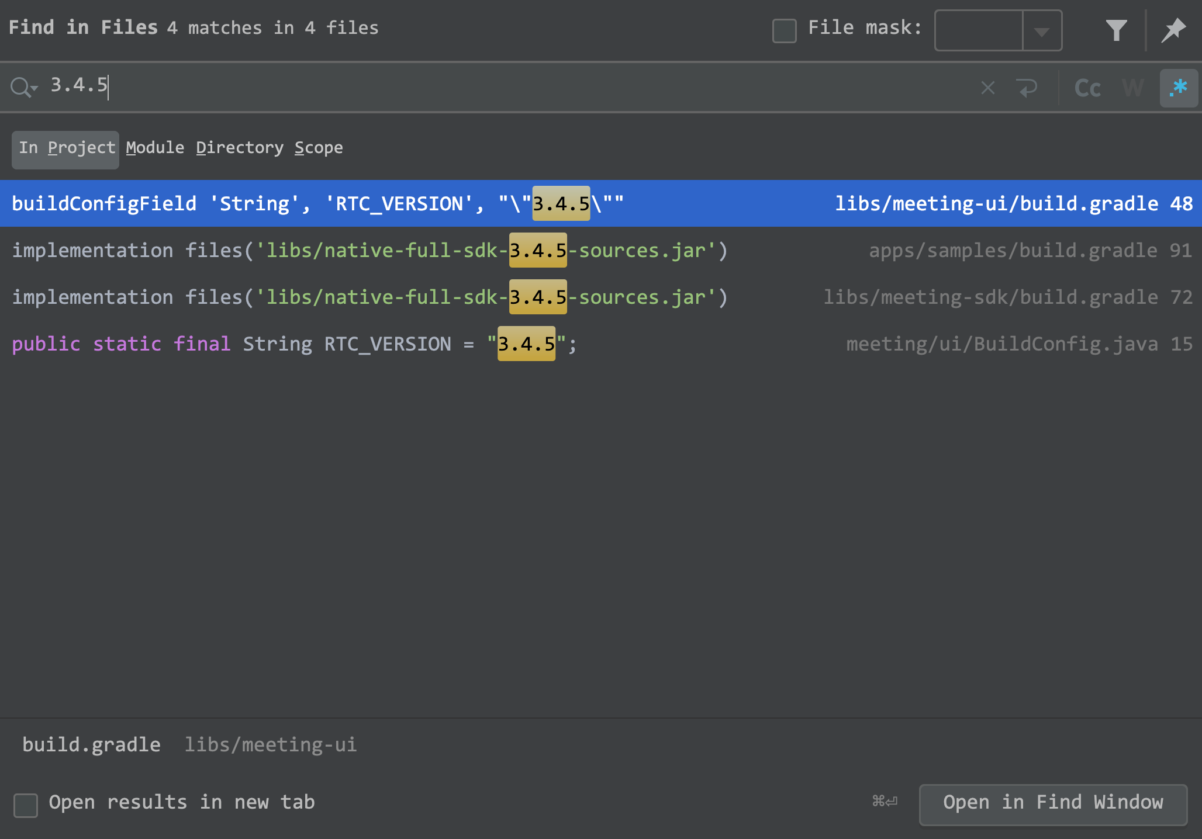This screenshot has height=839, width=1202.
Task: Enable the File mask checkbox
Action: (783, 30)
